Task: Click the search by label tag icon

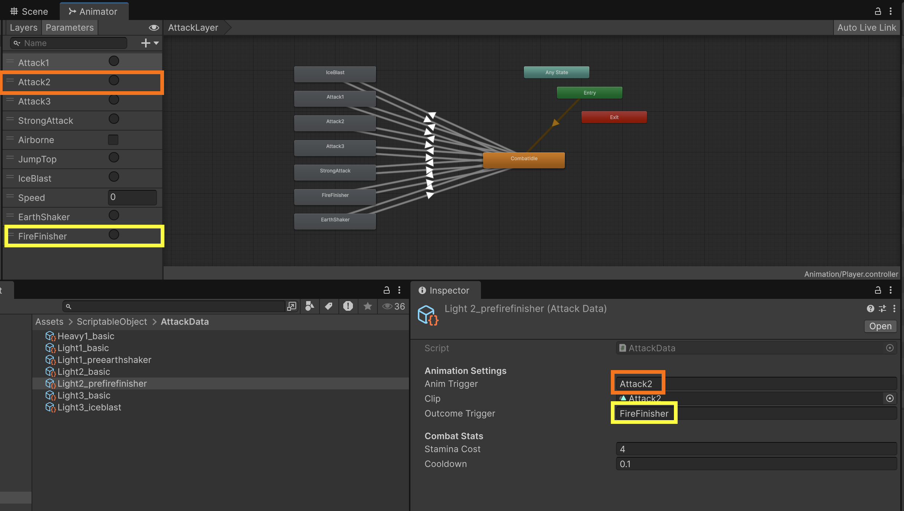Action: (329, 306)
